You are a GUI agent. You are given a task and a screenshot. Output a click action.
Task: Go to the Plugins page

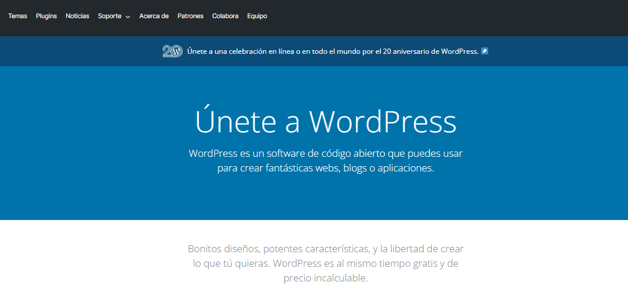pos(46,16)
